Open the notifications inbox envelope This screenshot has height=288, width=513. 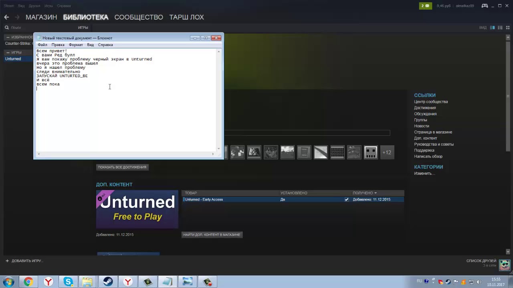coord(426,6)
